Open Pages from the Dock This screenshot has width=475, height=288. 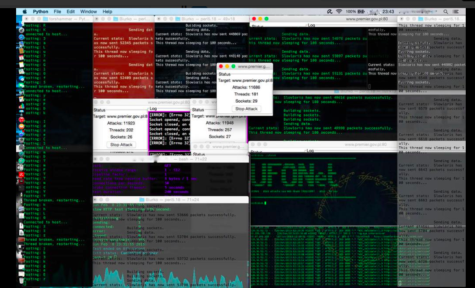[21, 98]
